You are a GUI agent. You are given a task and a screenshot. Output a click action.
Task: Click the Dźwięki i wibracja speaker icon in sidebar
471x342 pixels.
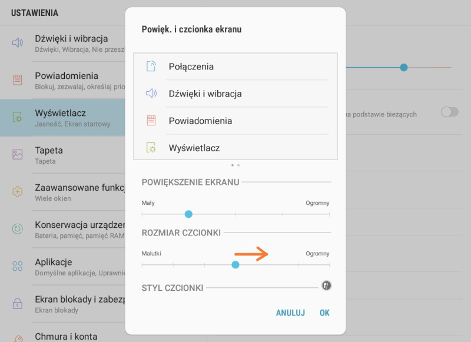(x=18, y=42)
